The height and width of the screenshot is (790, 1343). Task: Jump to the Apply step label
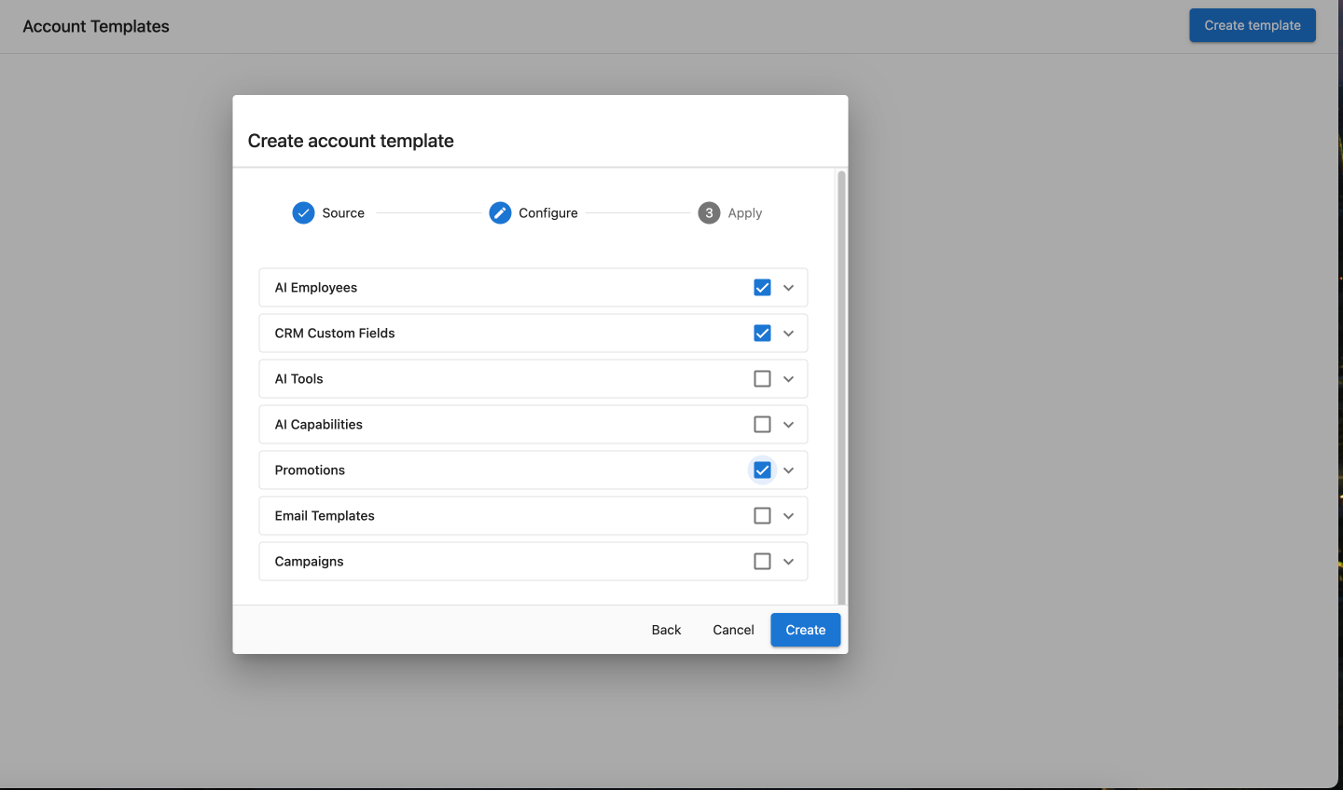click(x=745, y=213)
